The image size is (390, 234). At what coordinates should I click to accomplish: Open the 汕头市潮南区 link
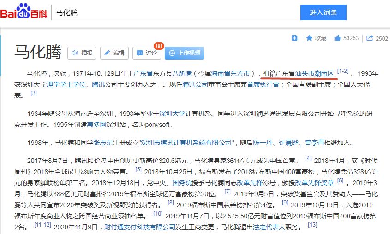(314, 73)
